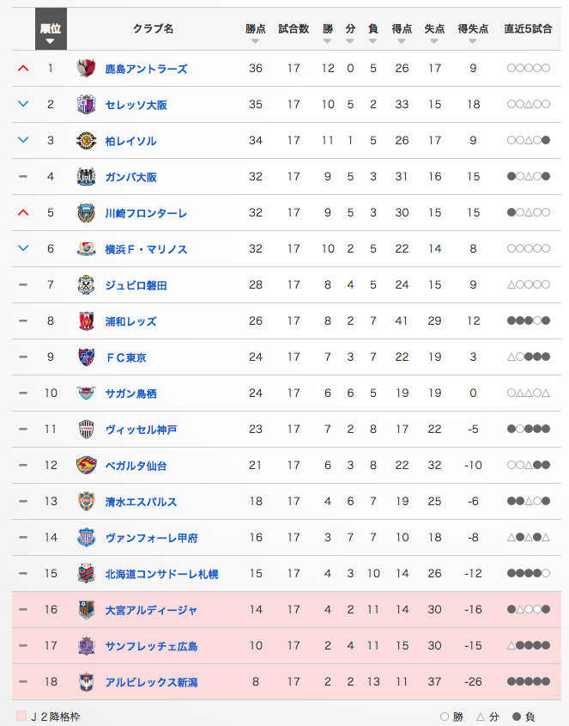Sort by 失点 column arrow
This screenshot has height=726, width=569.
(434, 41)
